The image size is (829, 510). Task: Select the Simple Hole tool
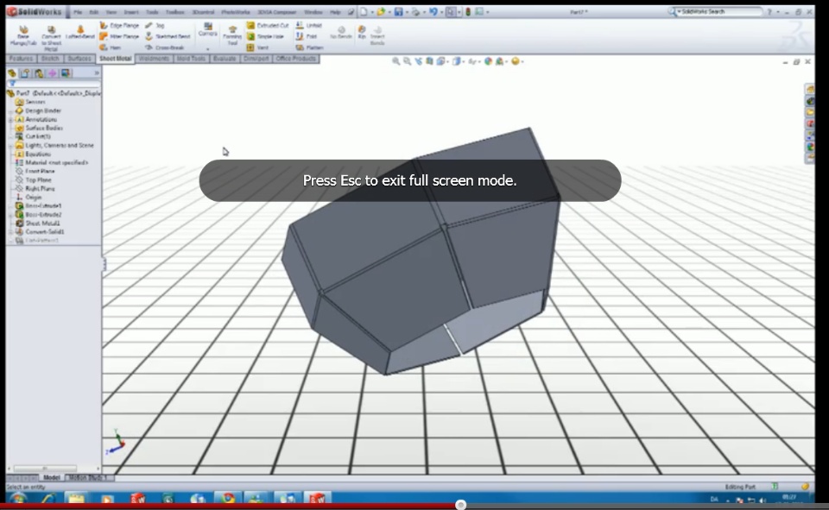click(x=265, y=36)
